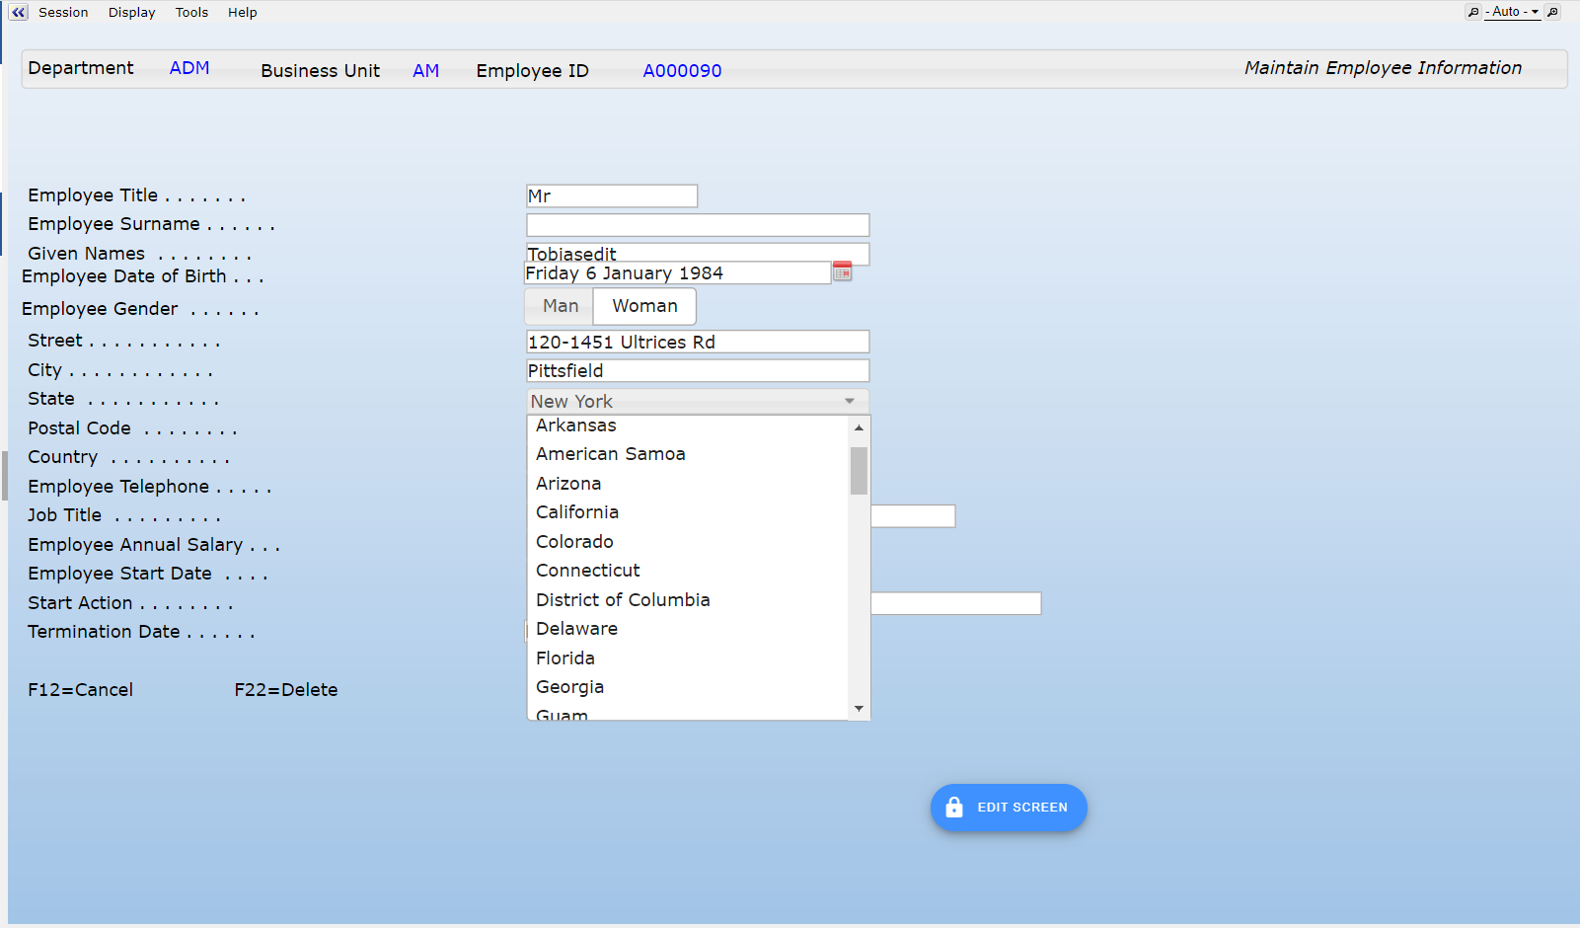Open the Tools menu

coord(191,13)
